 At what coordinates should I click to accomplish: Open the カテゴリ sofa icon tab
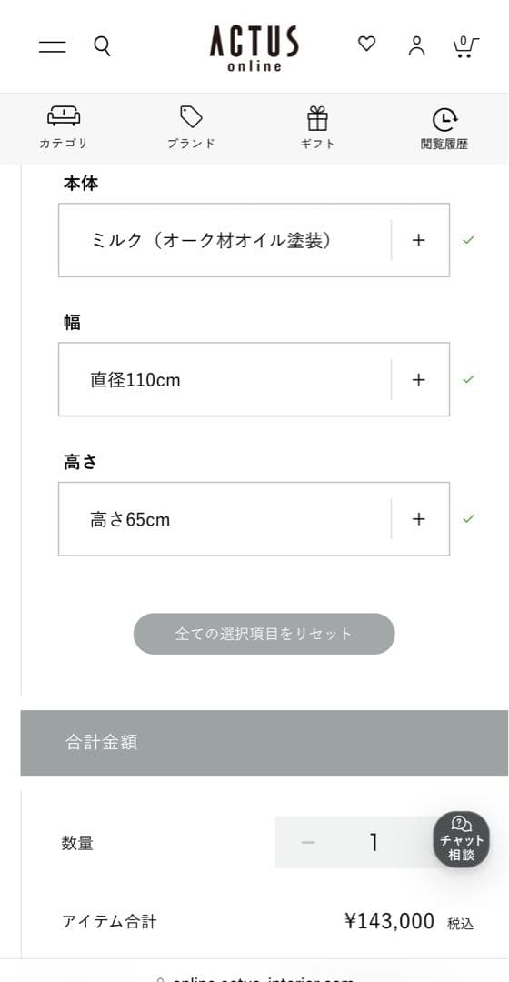tap(64, 128)
